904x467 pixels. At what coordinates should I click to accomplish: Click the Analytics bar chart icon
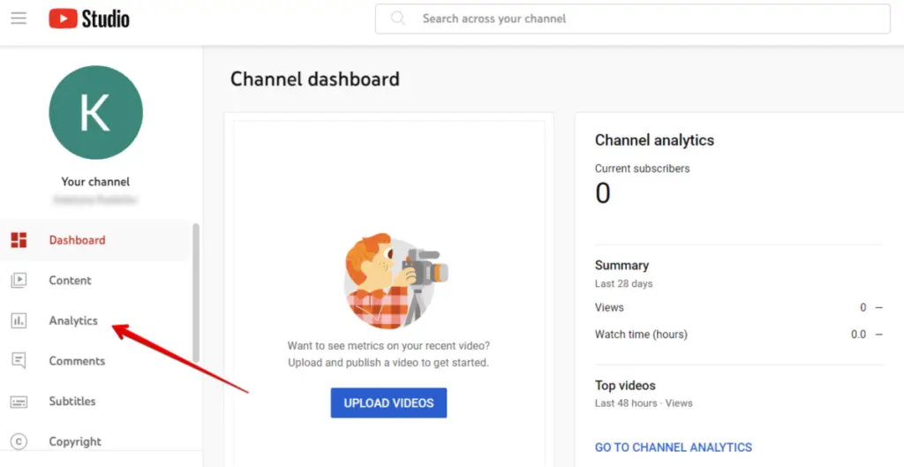click(19, 321)
